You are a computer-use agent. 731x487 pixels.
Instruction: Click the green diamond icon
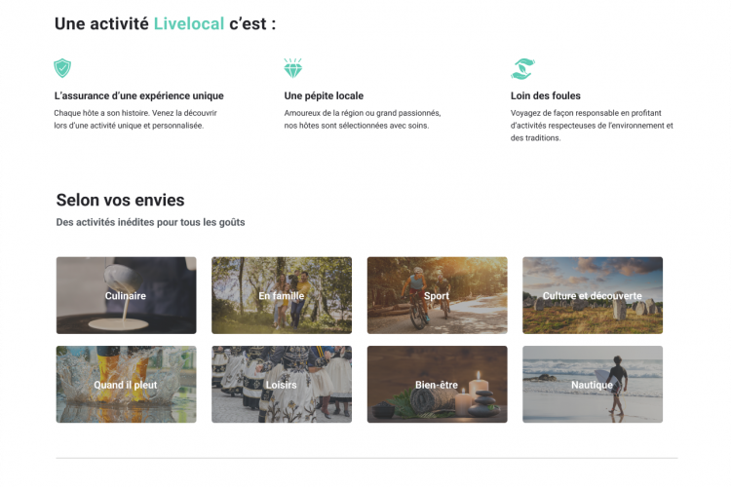point(293,68)
